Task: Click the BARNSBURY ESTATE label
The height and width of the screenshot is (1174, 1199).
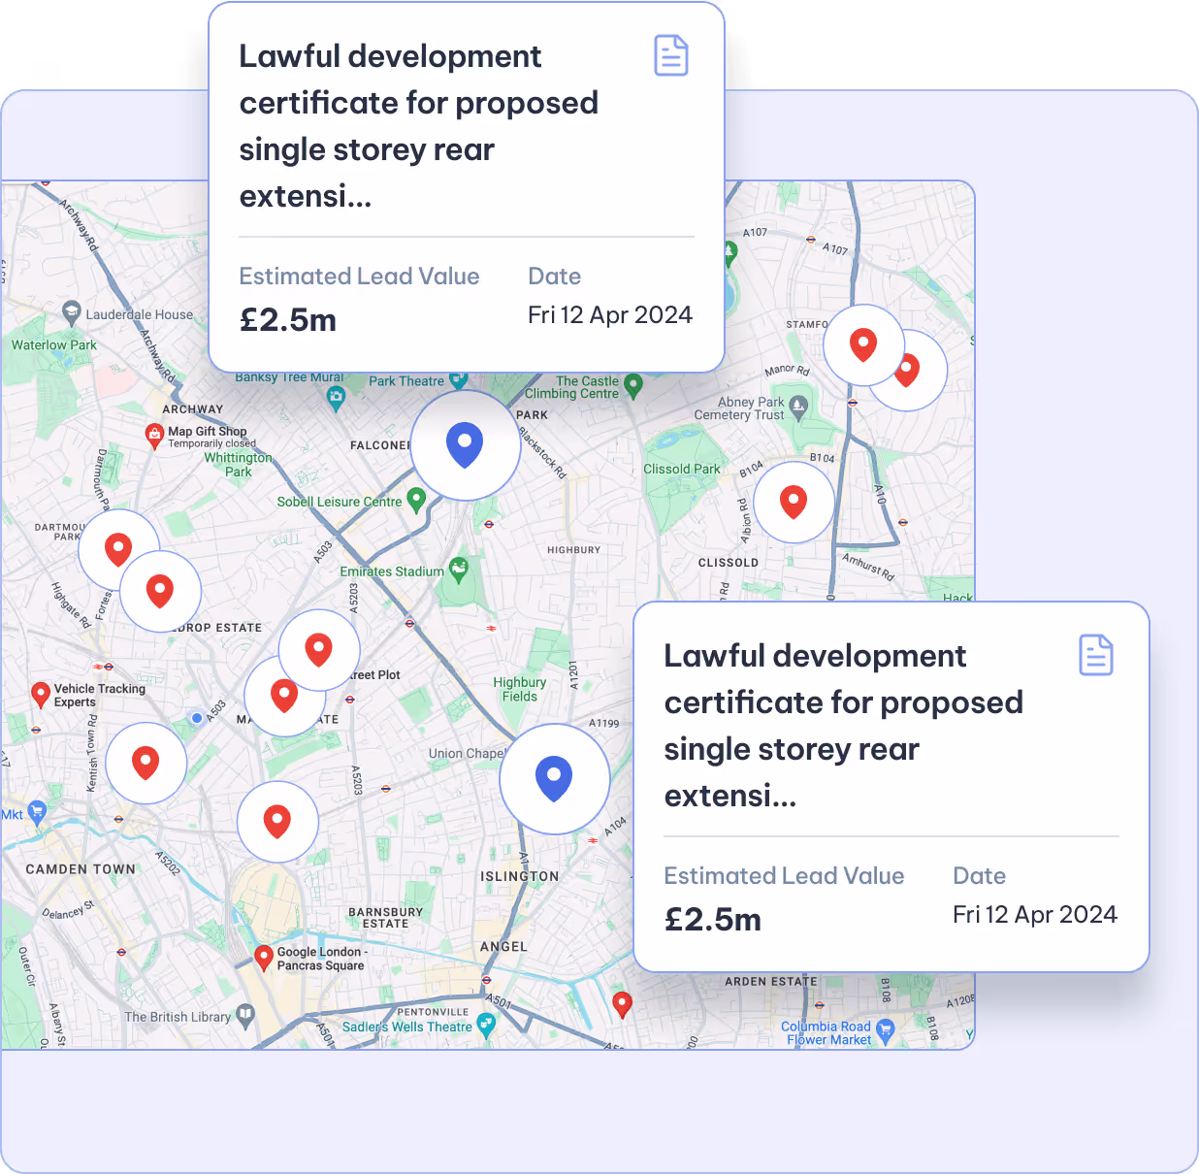Action: click(386, 918)
